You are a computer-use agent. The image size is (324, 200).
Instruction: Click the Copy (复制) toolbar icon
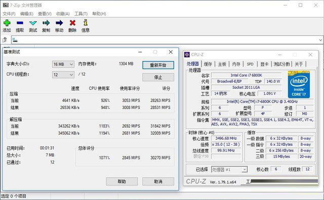pos(46,23)
